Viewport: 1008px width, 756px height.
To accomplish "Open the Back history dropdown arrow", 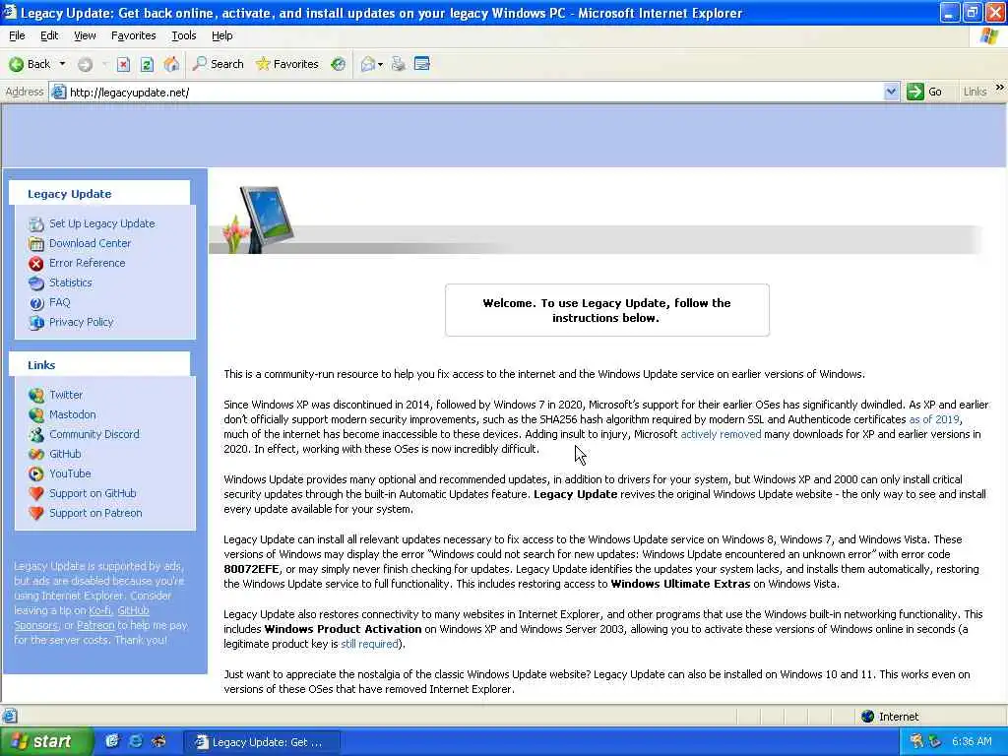I will tap(62, 64).
